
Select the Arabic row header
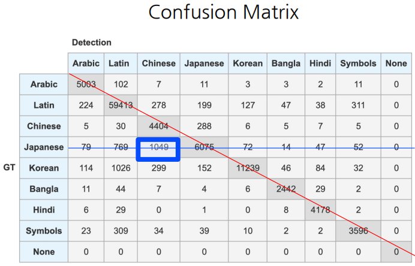44,84
